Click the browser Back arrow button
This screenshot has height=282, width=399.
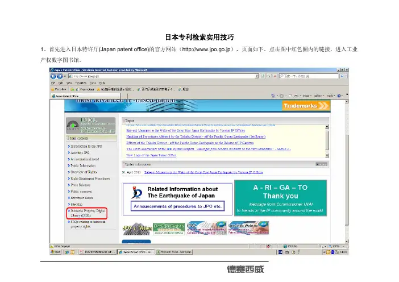[53, 76]
